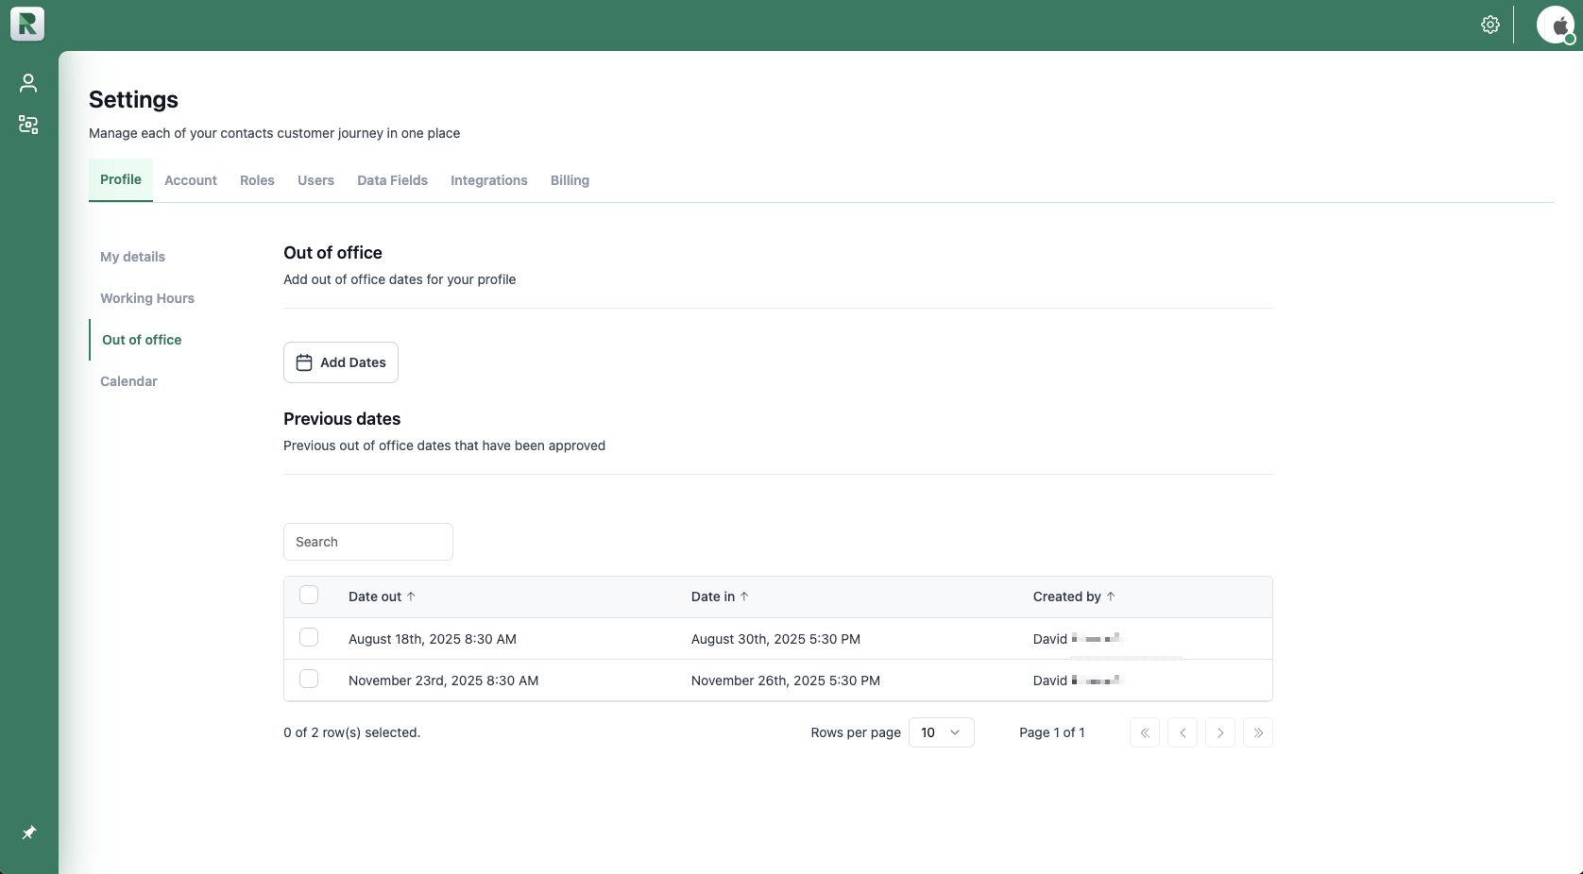The height and width of the screenshot is (874, 1583).
Task: Click David in the August row
Action: (x=1050, y=639)
